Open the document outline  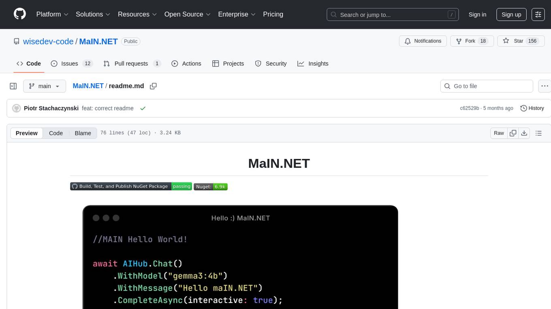(x=538, y=133)
